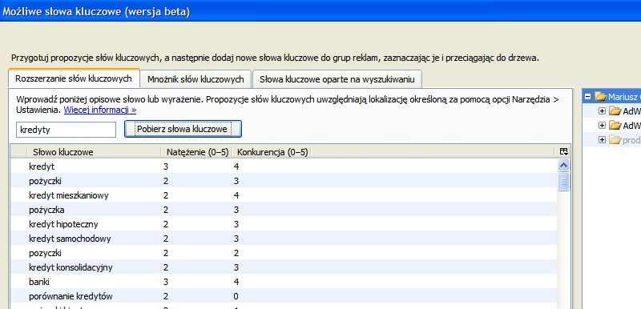Click Pobierz słowa kluczowe button
The image size is (641, 309).
[183, 129]
